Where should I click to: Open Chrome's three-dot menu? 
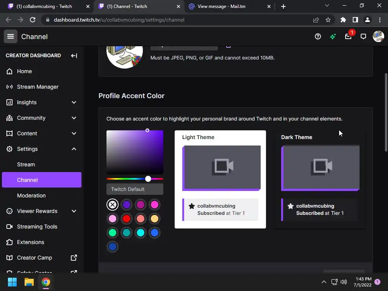coord(380,20)
